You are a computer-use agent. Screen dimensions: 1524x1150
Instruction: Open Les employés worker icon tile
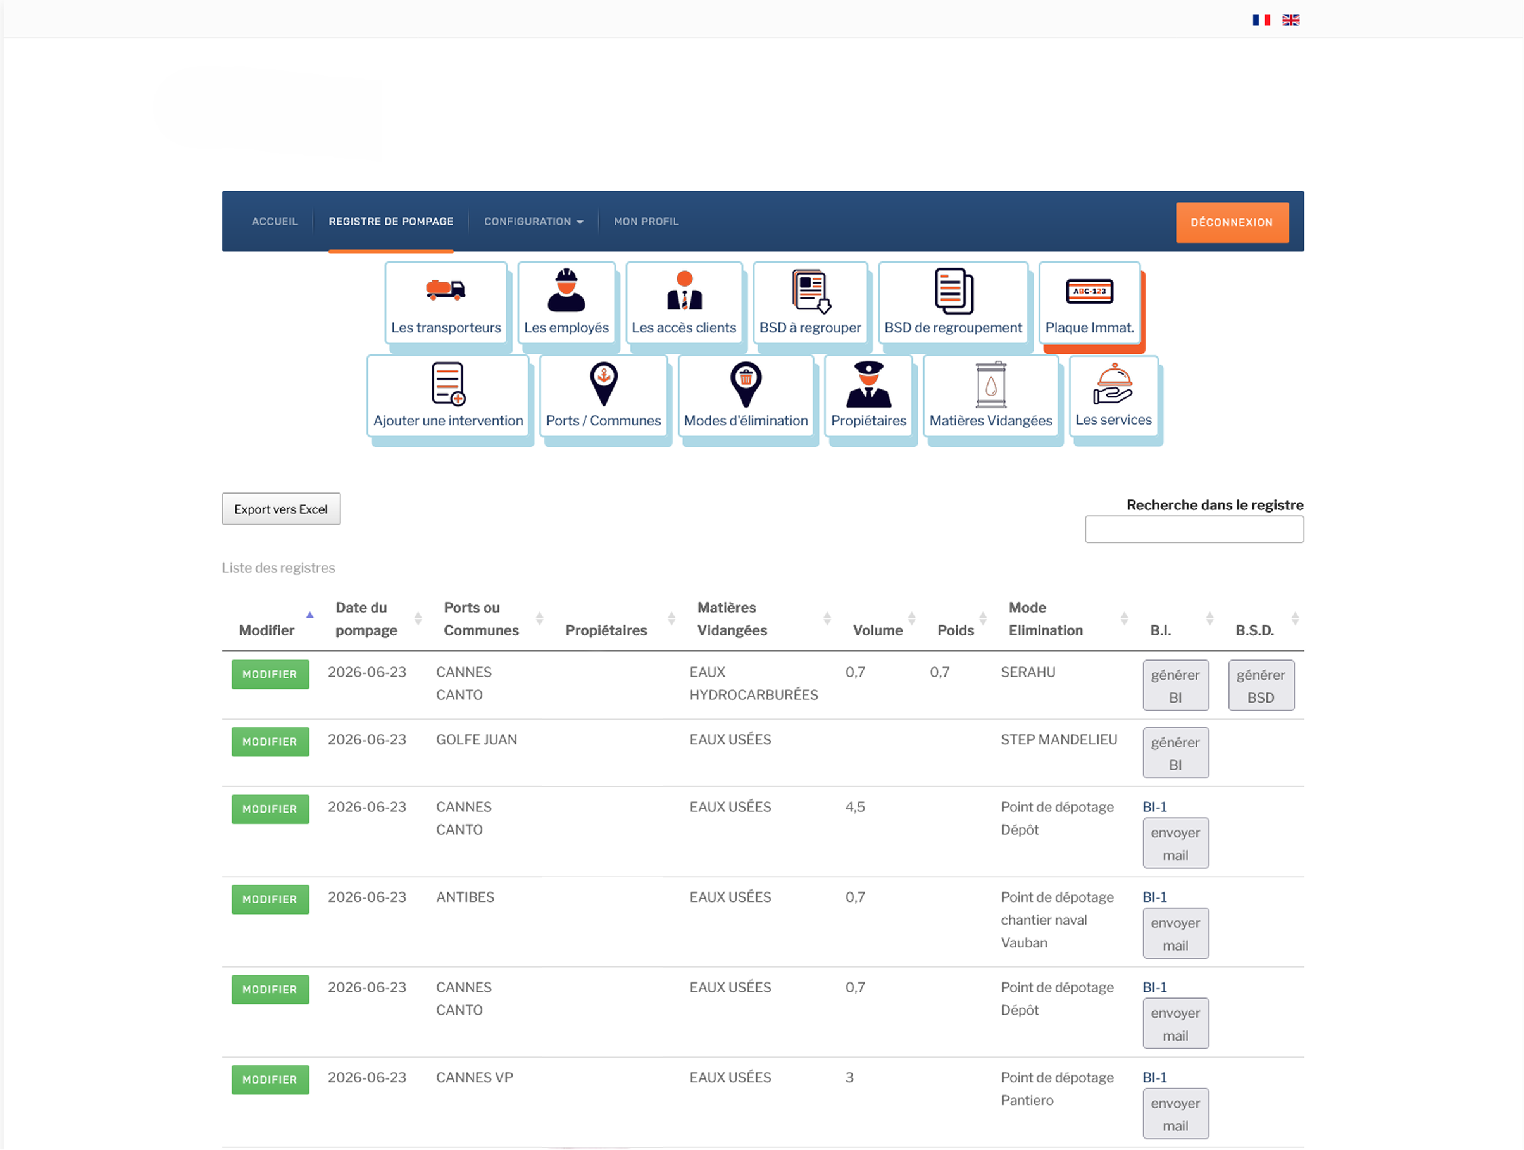566,302
